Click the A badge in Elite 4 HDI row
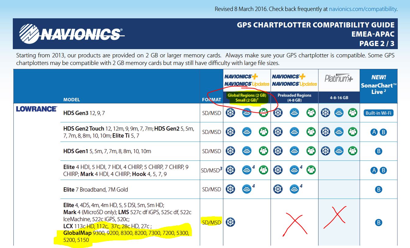This screenshot has width=410, height=248. click(x=374, y=170)
